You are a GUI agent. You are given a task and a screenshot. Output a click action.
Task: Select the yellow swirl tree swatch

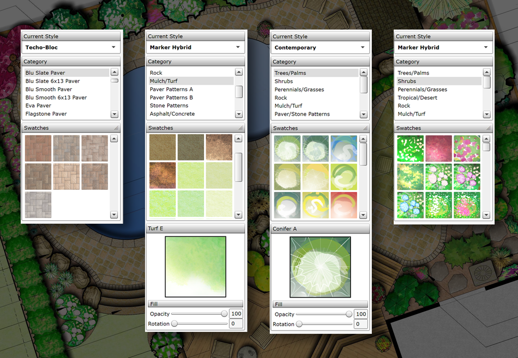pos(315,205)
